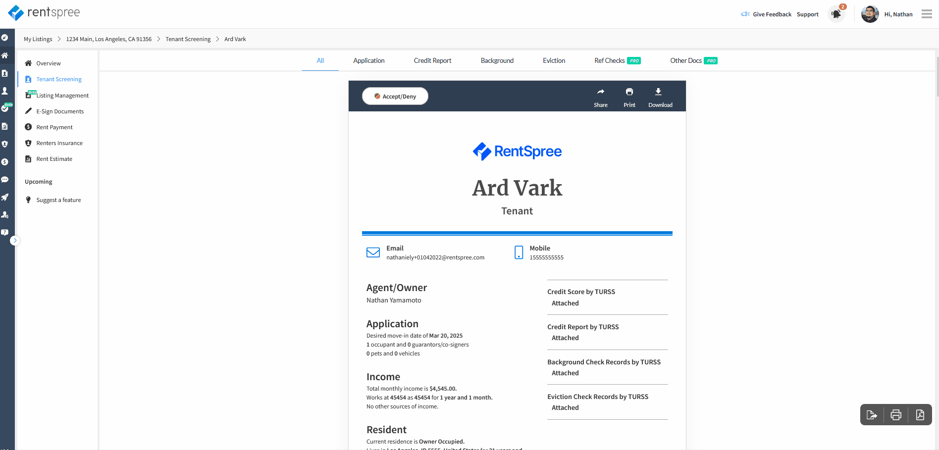Expand the sidebar using the chevron arrow

click(15, 240)
